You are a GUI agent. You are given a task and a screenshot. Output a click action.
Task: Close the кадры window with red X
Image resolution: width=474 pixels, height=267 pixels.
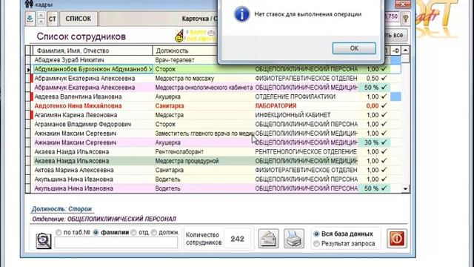click(x=403, y=4)
